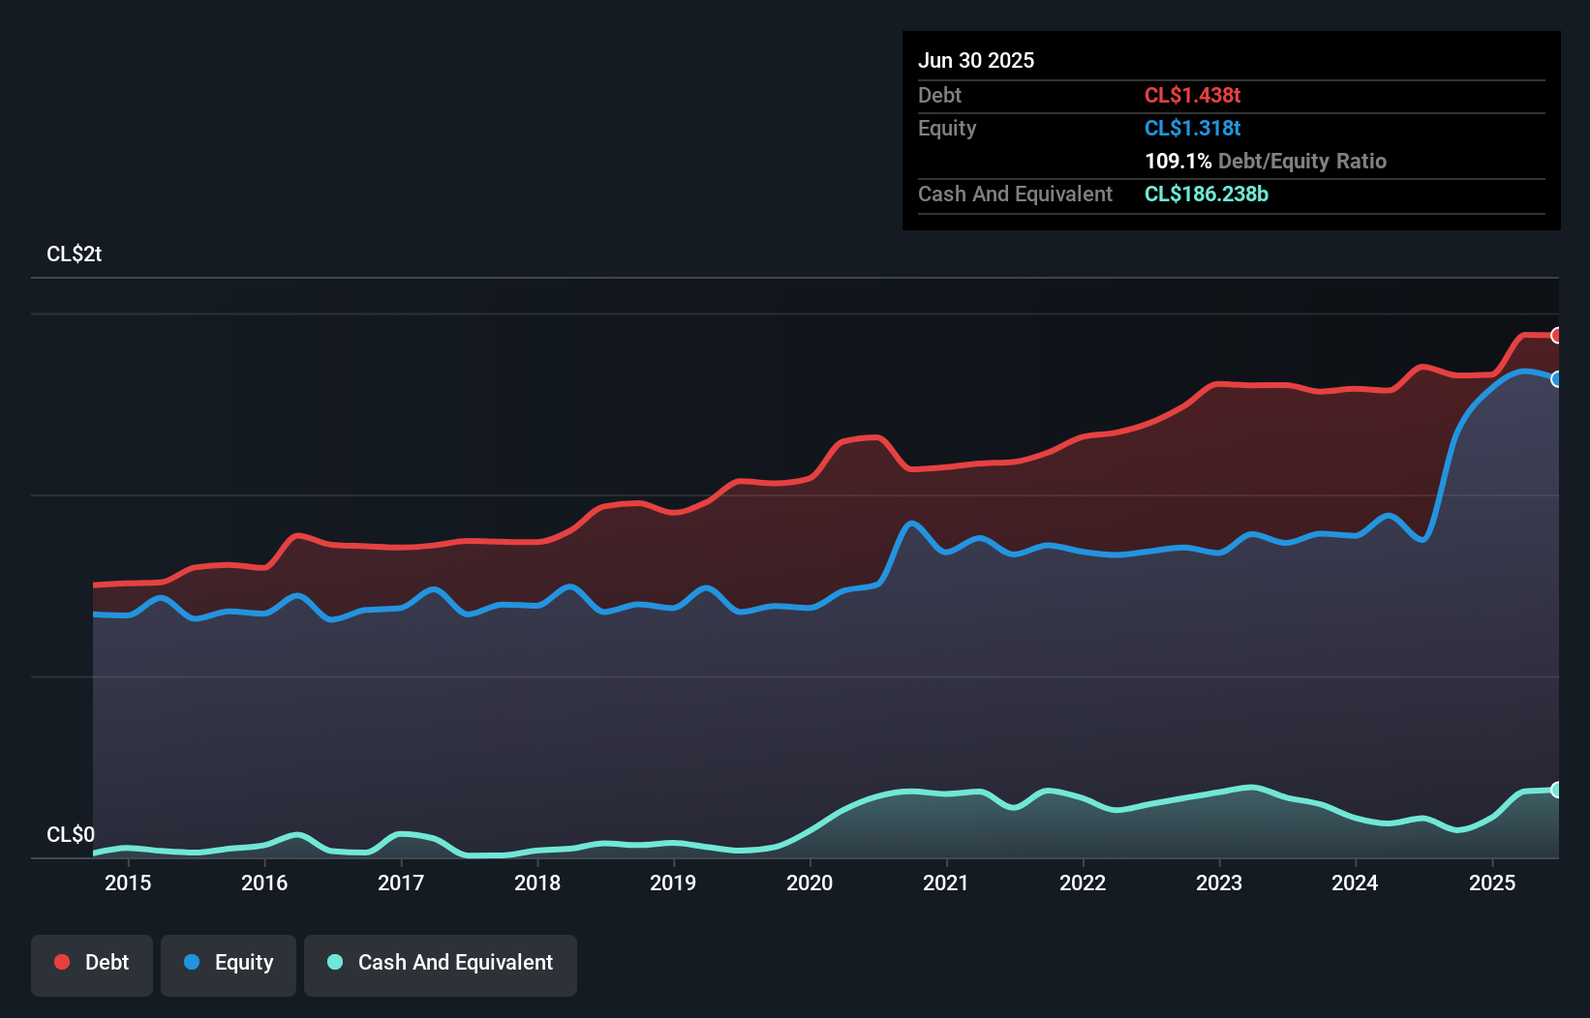
Task: Click the CL$2t gridline label
Action: (x=76, y=254)
